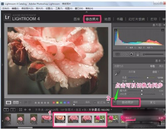Select the red eye correction tool
The width and height of the screenshot is (166, 129).
point(131,54)
